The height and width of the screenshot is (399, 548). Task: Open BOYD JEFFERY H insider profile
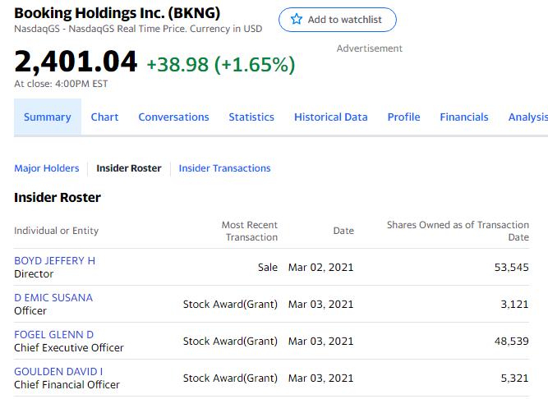pyautogui.click(x=54, y=261)
